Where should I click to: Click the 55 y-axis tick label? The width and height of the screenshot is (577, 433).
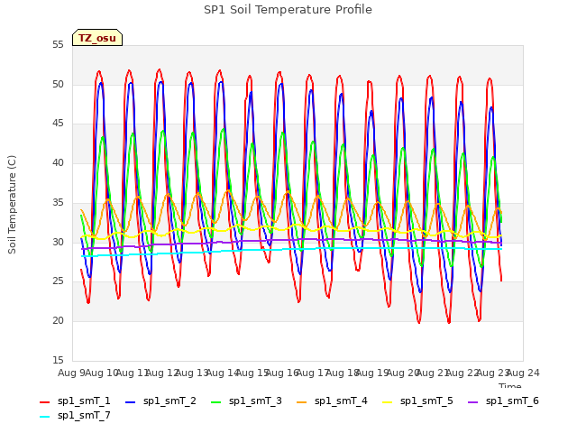(x=58, y=45)
